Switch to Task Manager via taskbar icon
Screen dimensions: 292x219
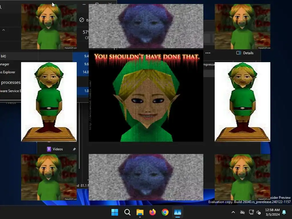[178, 212]
